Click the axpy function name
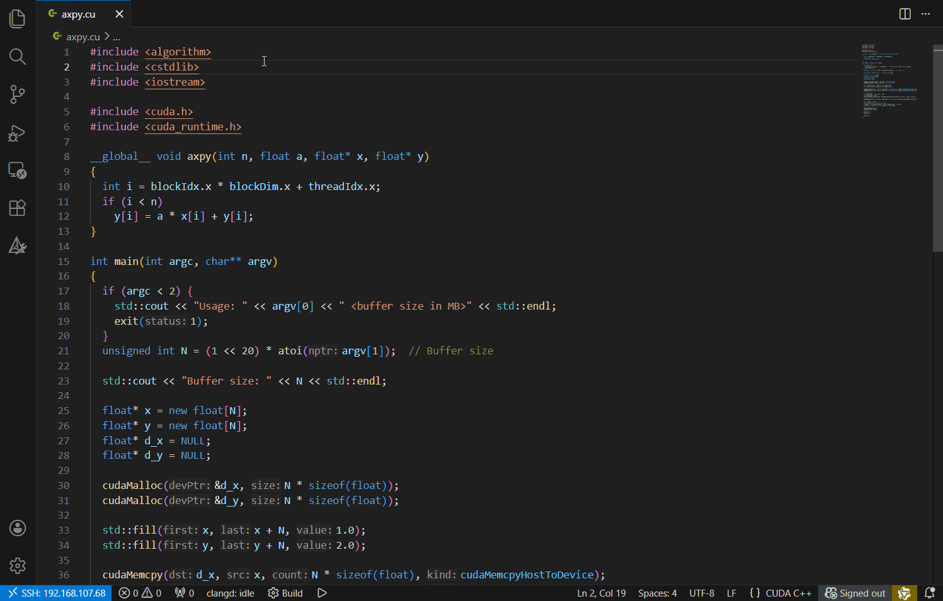Image resolution: width=943 pixels, height=601 pixels. point(199,156)
